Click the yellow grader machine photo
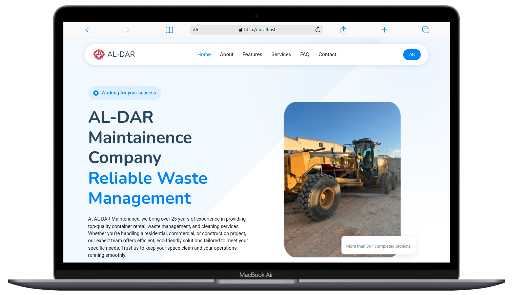Viewport: 512px width, 295px height. [x=342, y=180]
